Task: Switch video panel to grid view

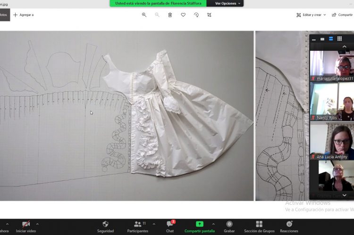Action: click(x=339, y=39)
